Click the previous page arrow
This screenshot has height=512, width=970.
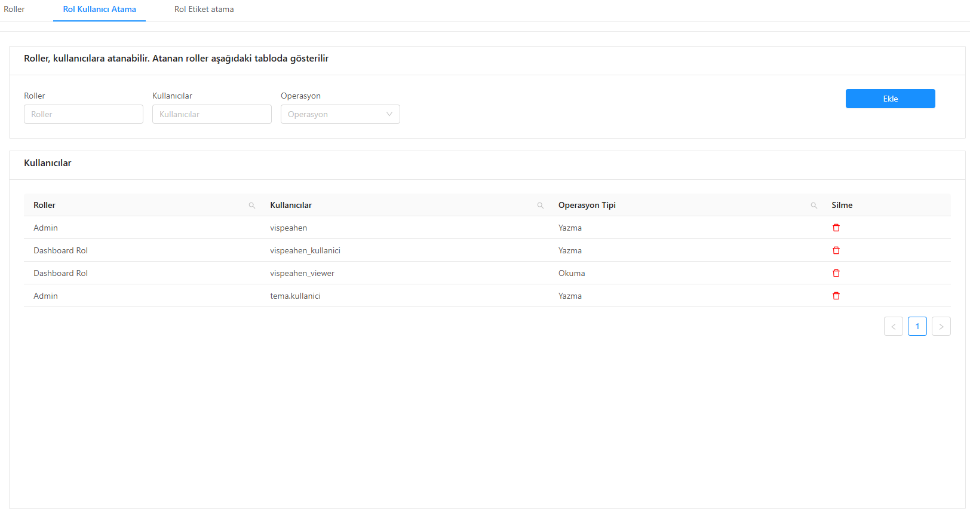pyautogui.click(x=893, y=326)
